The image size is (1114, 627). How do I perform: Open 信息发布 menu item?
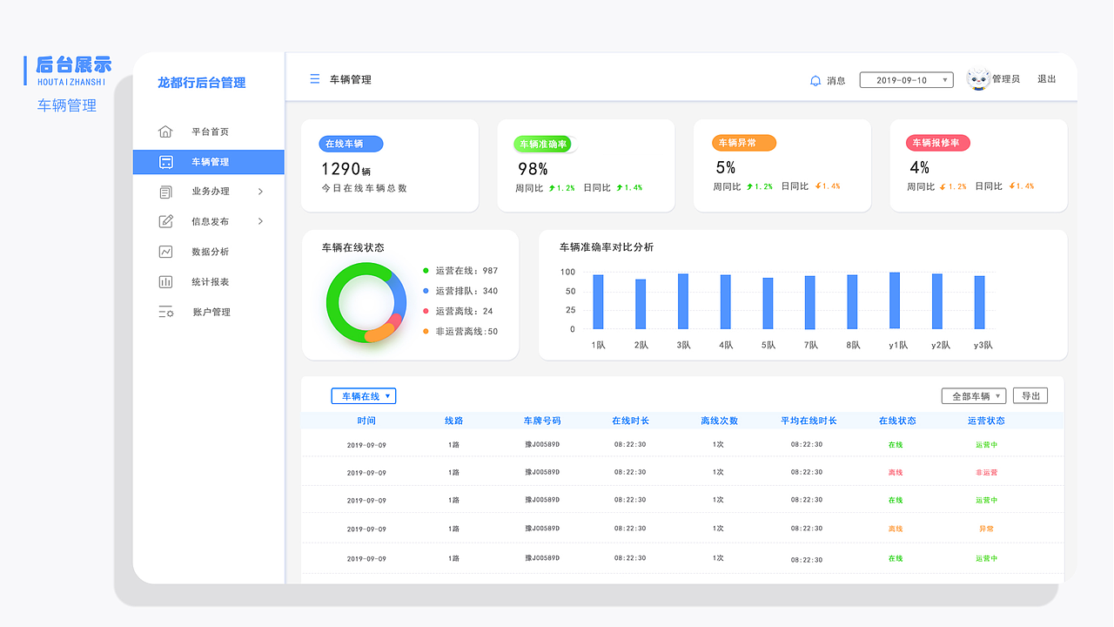tap(209, 221)
